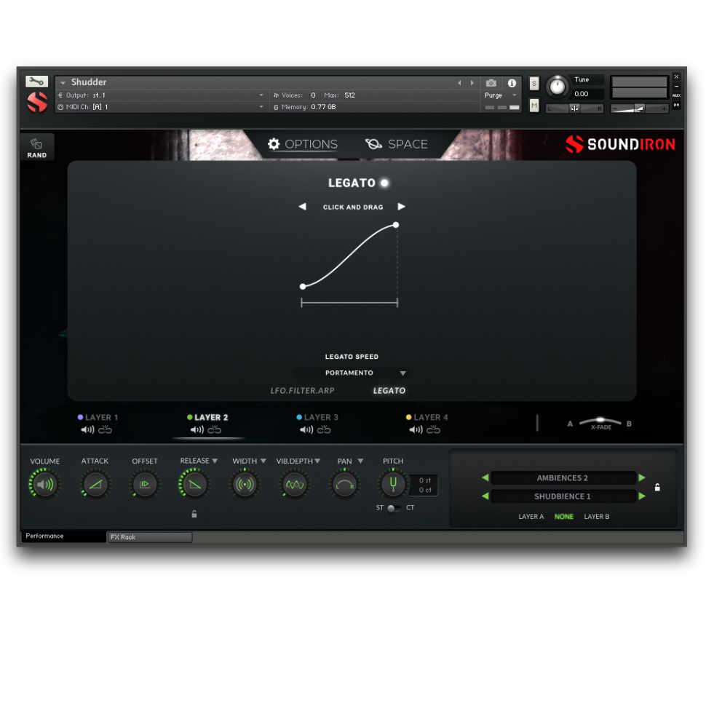Mute Layer 1 with its speaker icon
Viewport: 706px width, 706px height.
click(x=87, y=430)
